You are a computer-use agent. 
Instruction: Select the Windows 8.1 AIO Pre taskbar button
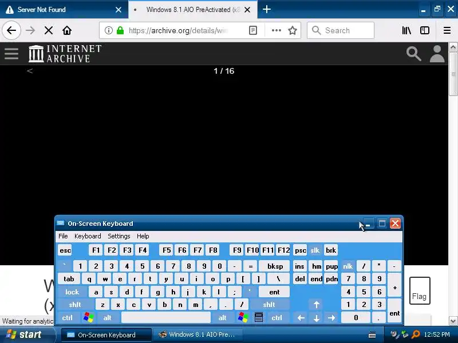[x=197, y=335]
